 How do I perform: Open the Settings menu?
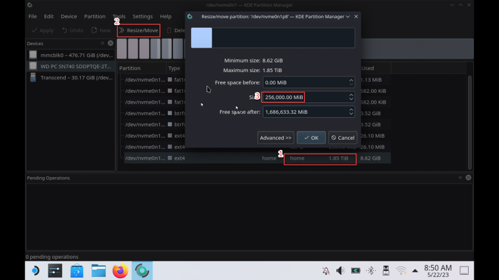(143, 16)
